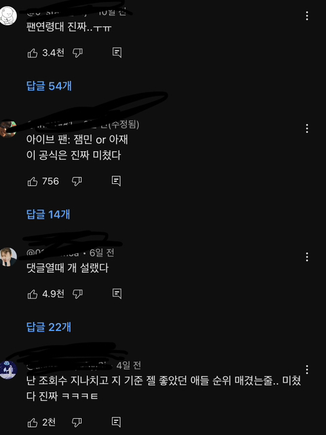Show the 답글 14개 replies

(x=48, y=214)
